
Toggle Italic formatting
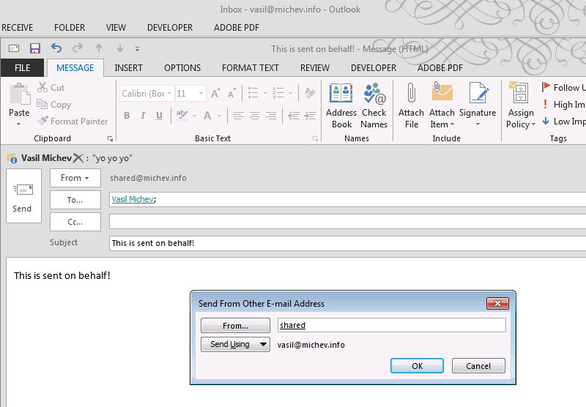(x=142, y=116)
